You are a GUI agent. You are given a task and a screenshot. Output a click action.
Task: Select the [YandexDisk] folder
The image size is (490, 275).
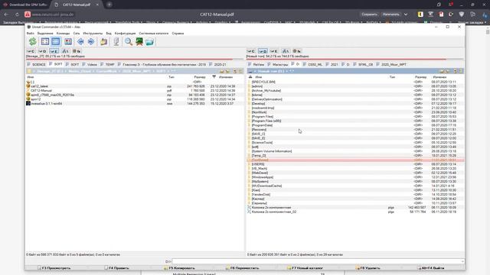click(x=355, y=195)
